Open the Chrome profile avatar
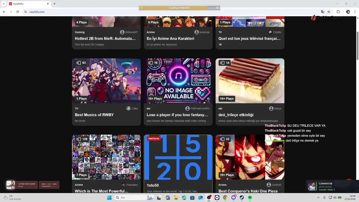 click(348, 12)
